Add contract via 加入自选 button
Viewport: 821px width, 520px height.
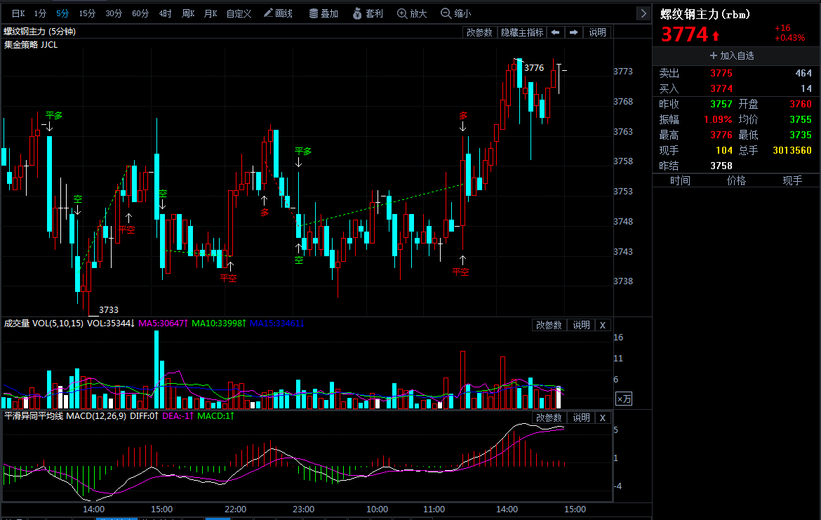pyautogui.click(x=732, y=55)
